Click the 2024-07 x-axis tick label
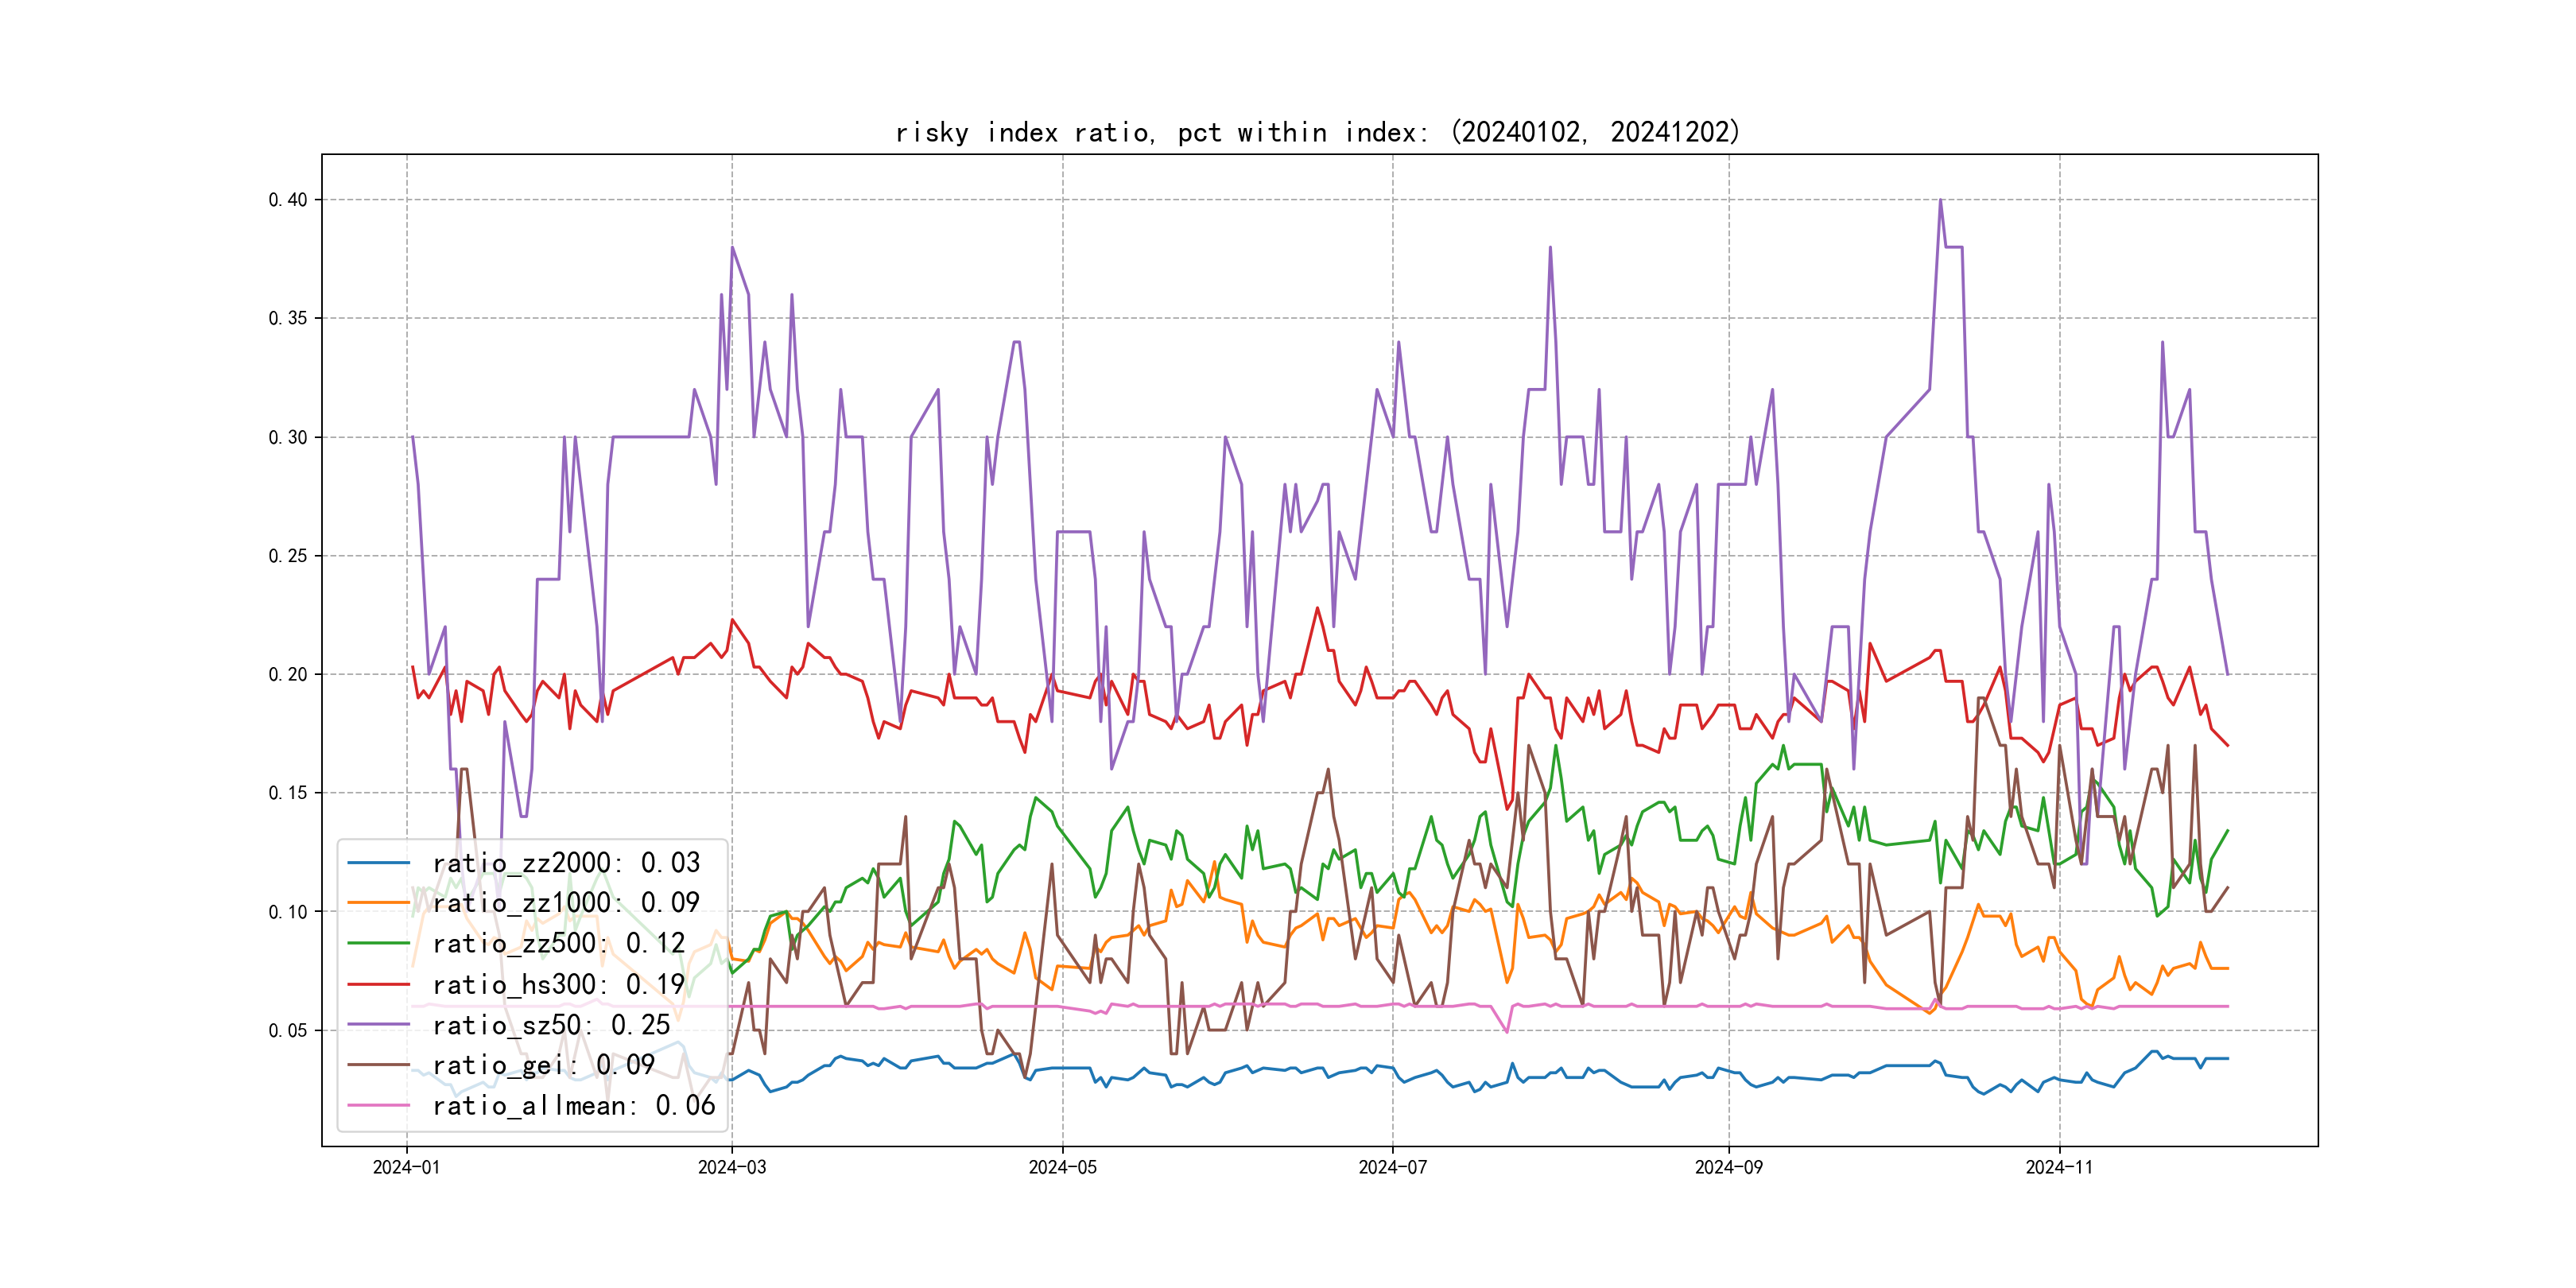 point(1392,1168)
